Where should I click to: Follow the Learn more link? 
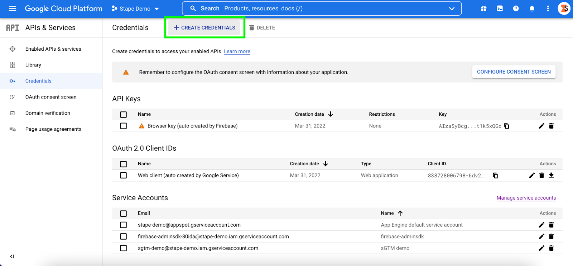pos(237,51)
